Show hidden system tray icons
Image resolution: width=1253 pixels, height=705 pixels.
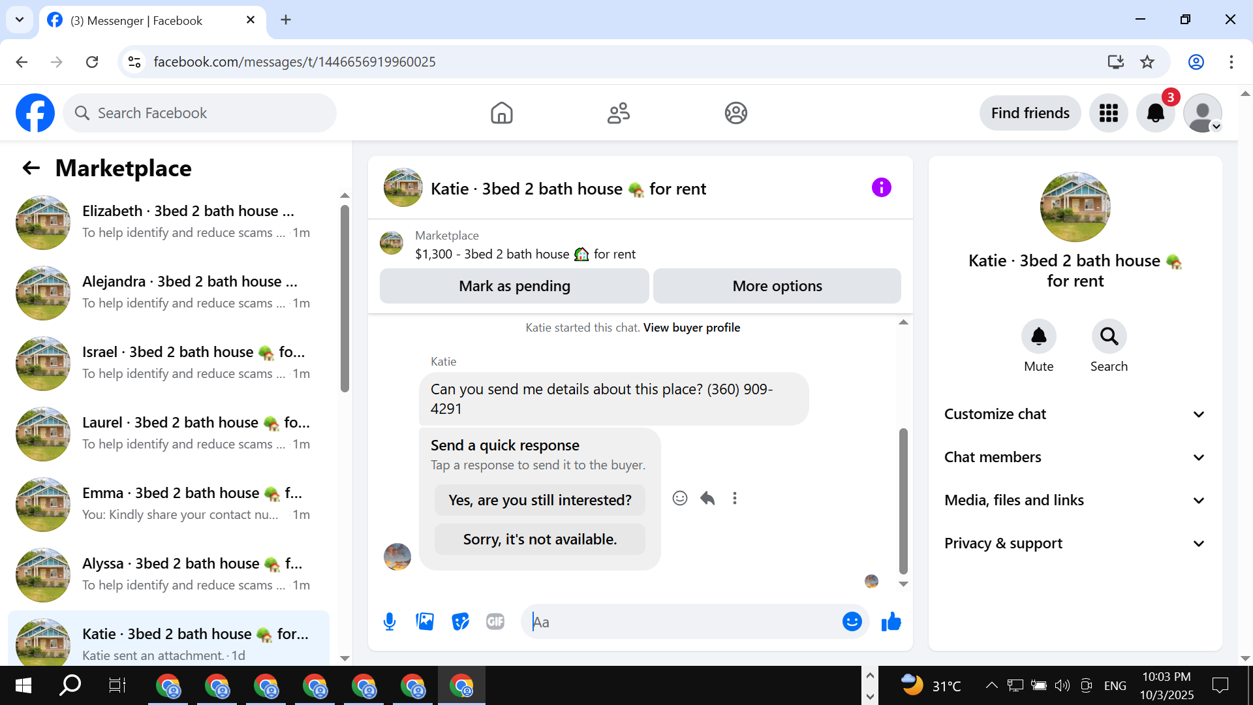coord(991,685)
